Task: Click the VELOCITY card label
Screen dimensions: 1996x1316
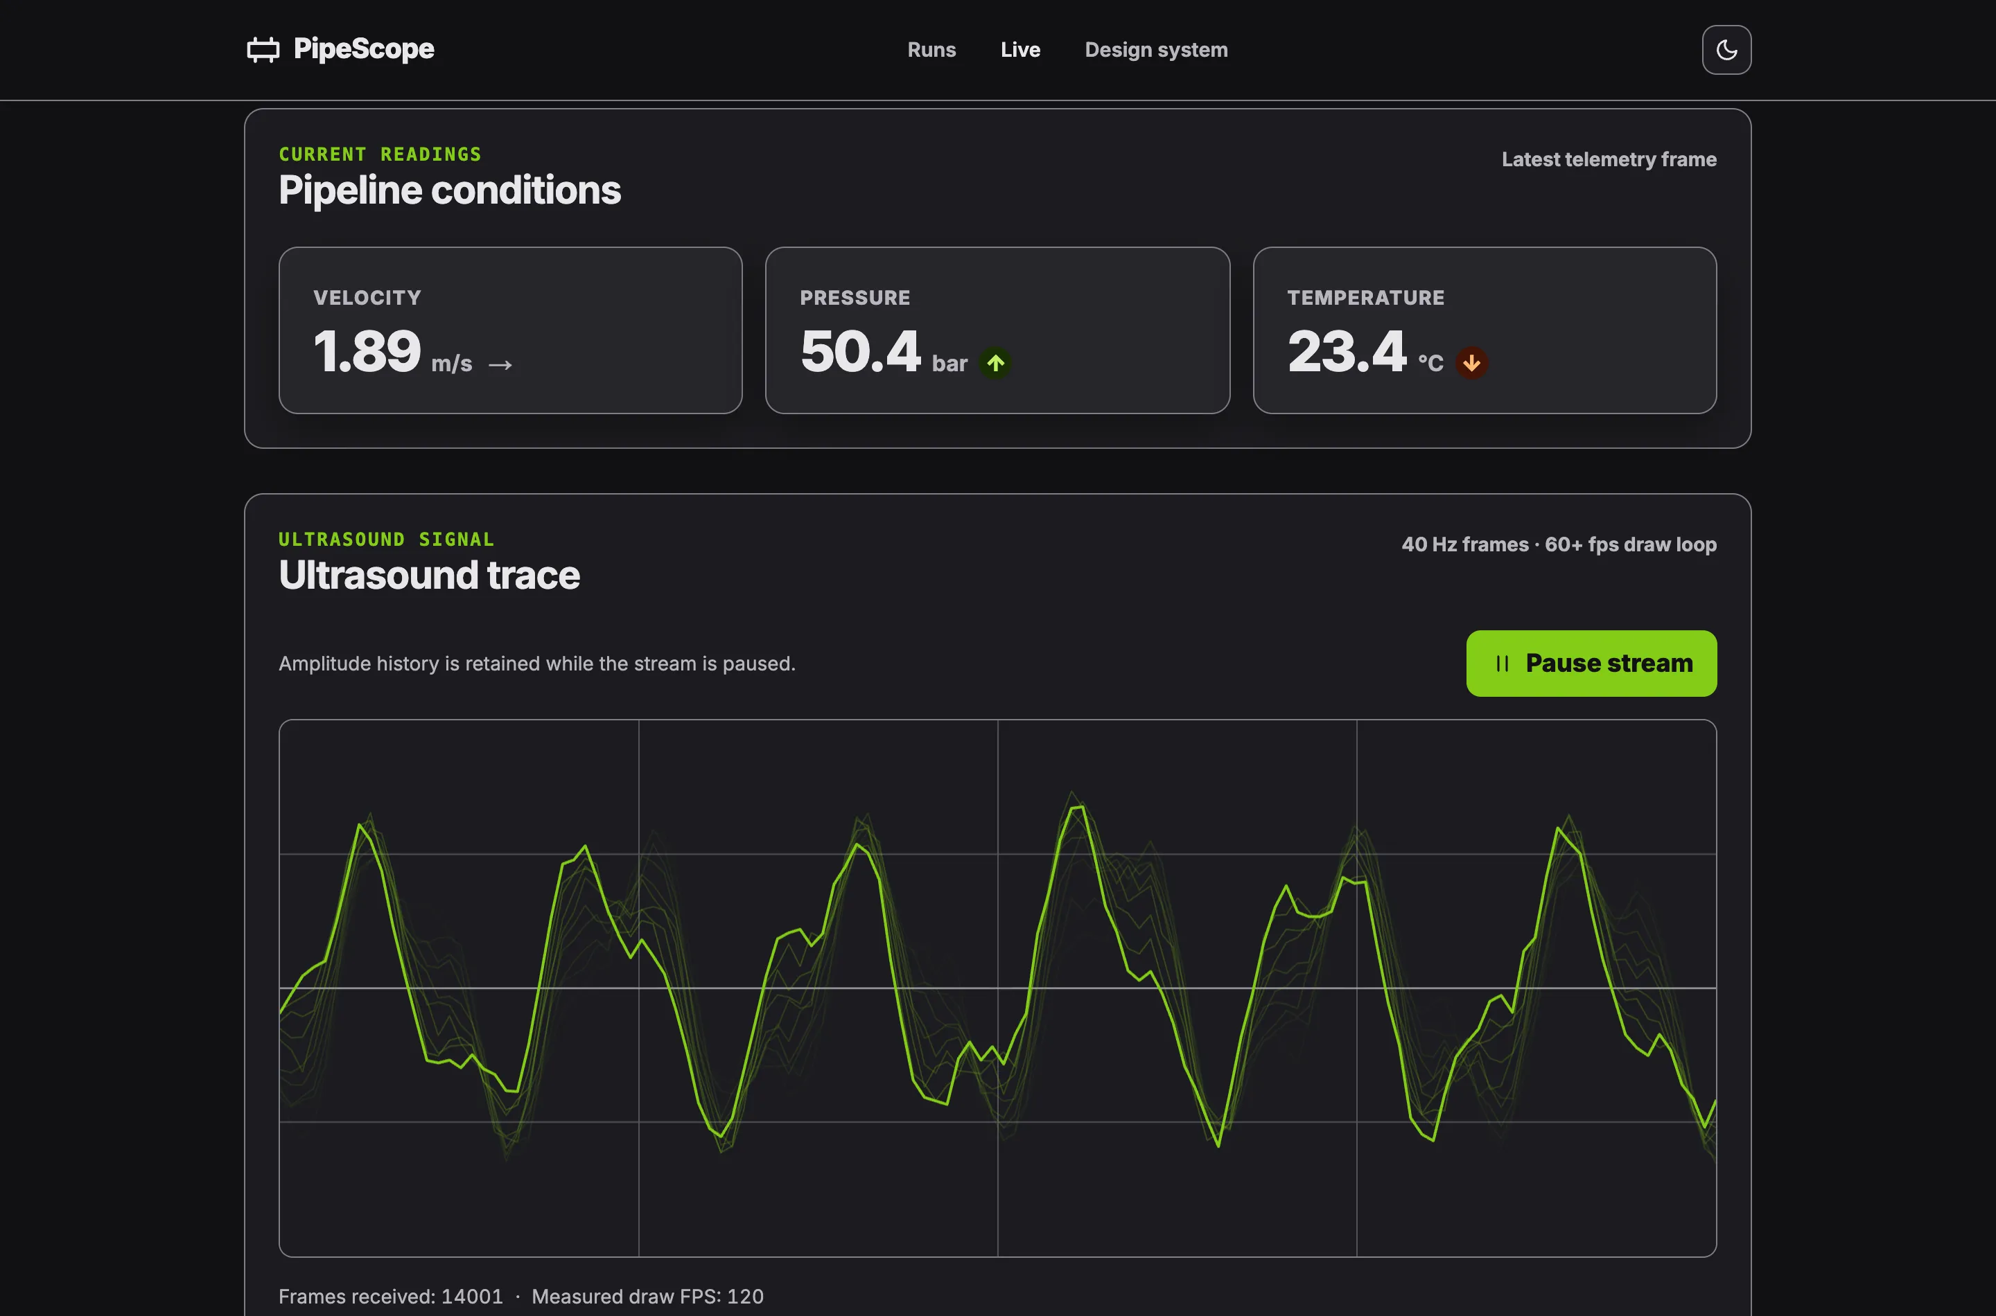Action: click(x=367, y=298)
